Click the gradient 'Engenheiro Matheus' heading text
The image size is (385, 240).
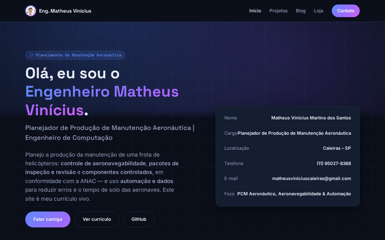click(x=102, y=92)
